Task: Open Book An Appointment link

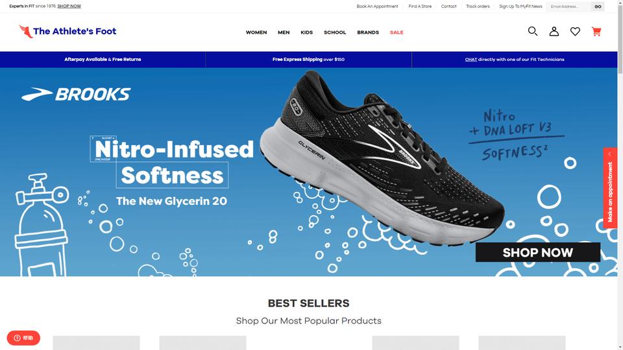Action: click(377, 6)
